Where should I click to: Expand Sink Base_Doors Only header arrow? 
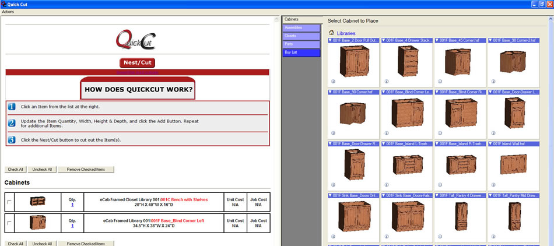pyautogui.click(x=330, y=195)
